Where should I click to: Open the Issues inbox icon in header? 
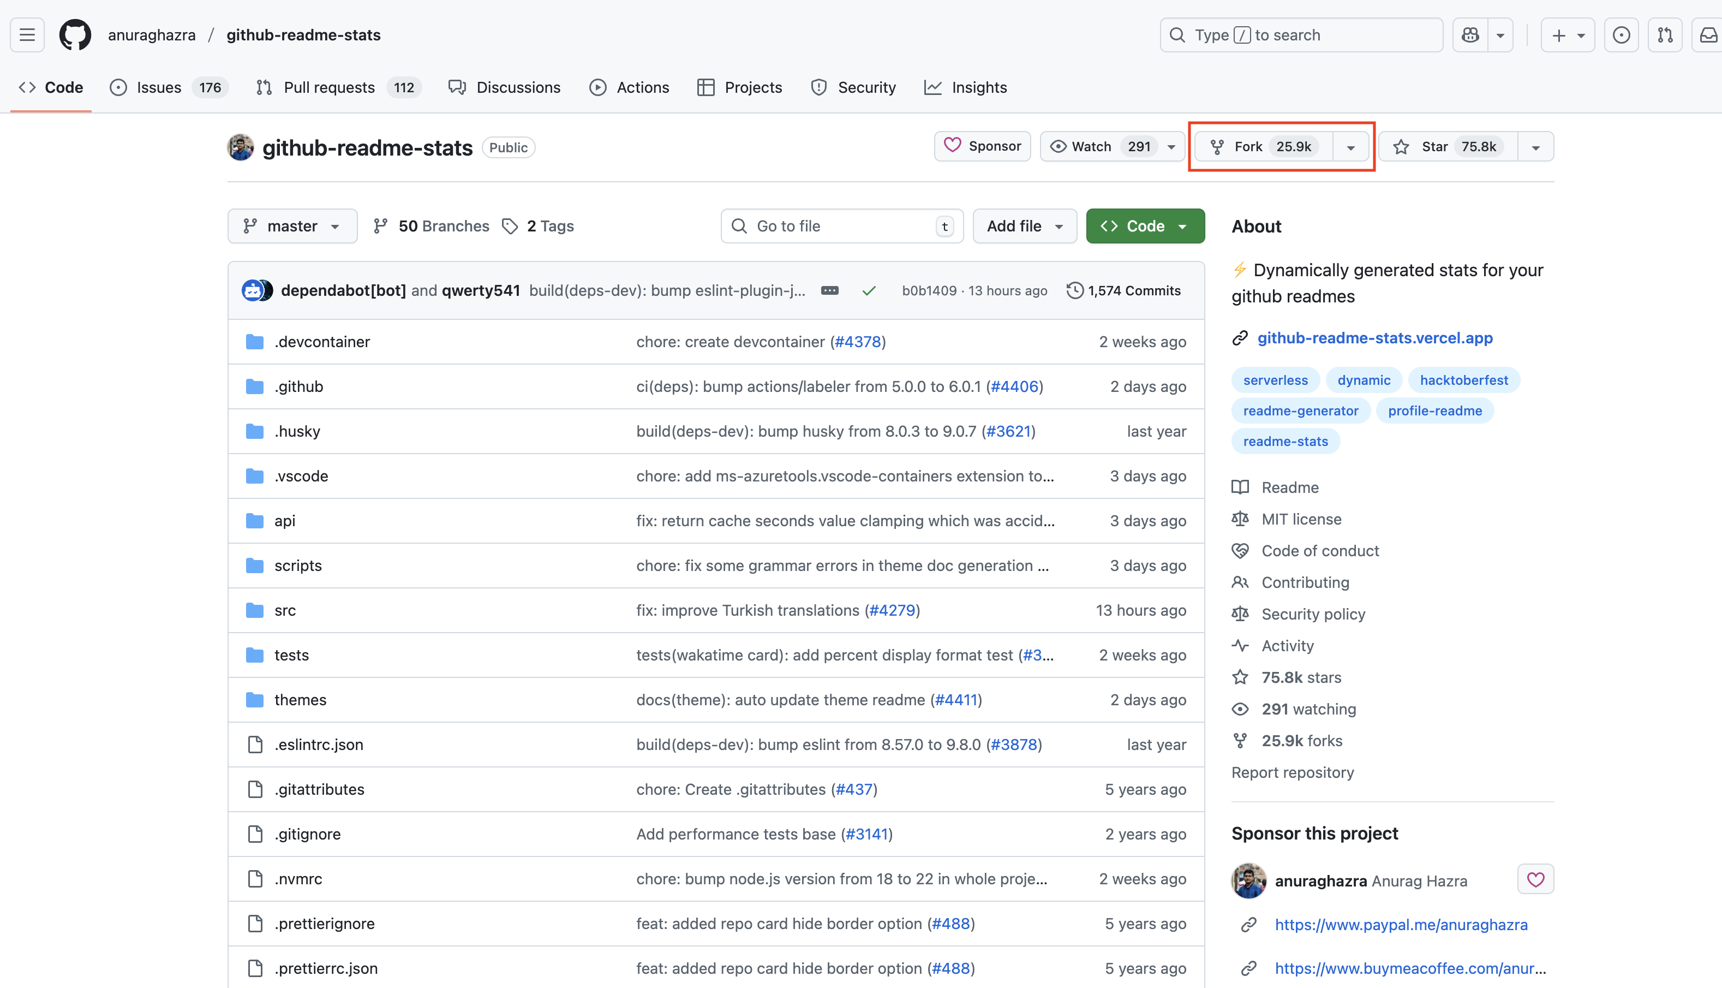pyautogui.click(x=1621, y=34)
